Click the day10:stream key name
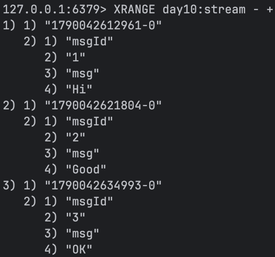This screenshot has width=275, height=257. coord(204,10)
